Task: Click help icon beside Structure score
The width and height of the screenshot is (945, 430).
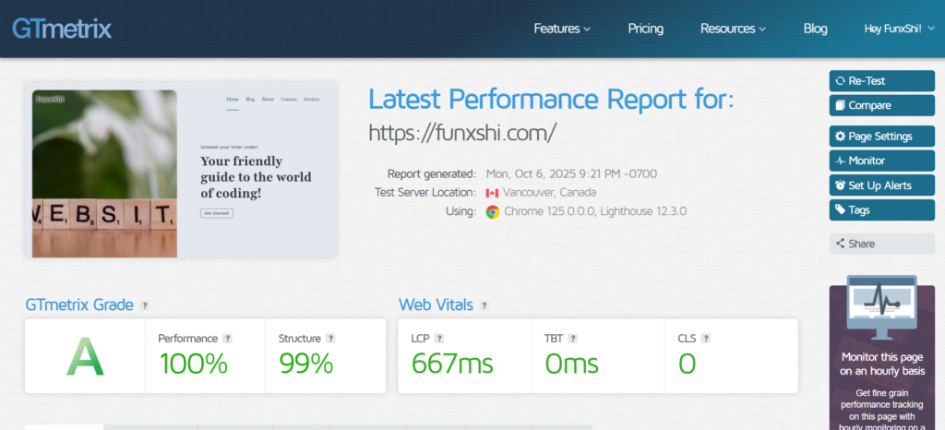Action: point(330,339)
